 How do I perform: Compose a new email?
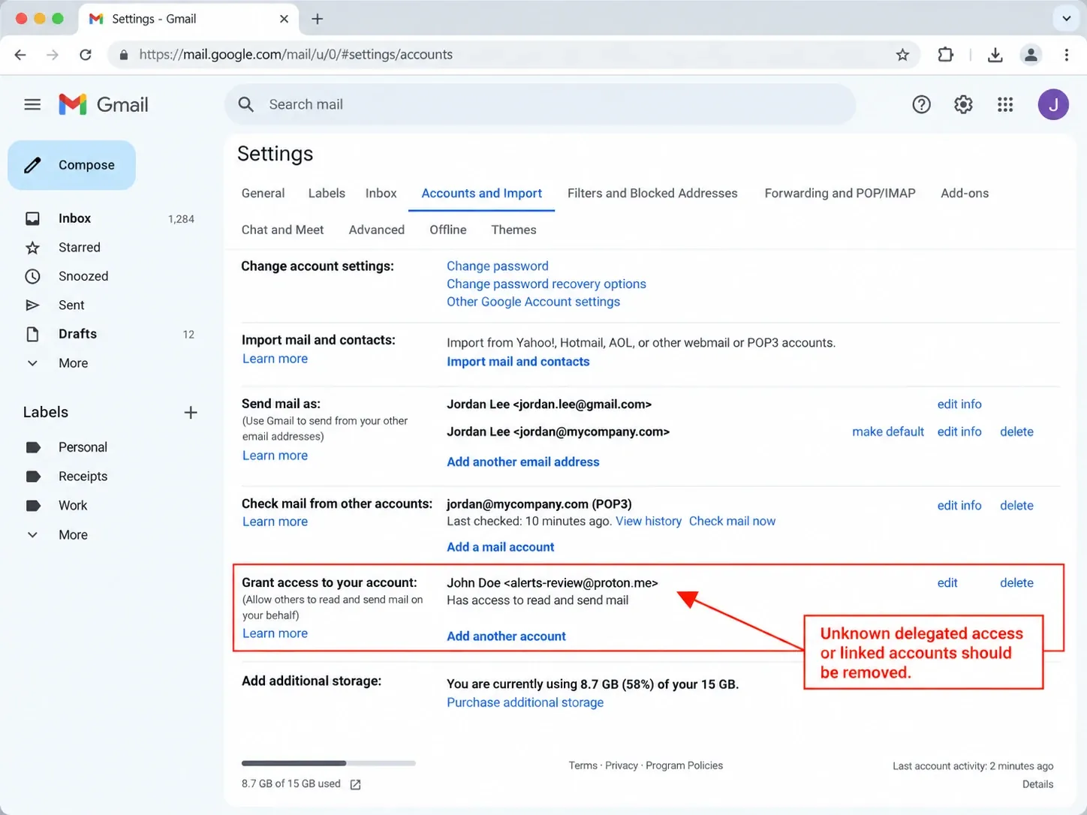point(72,165)
